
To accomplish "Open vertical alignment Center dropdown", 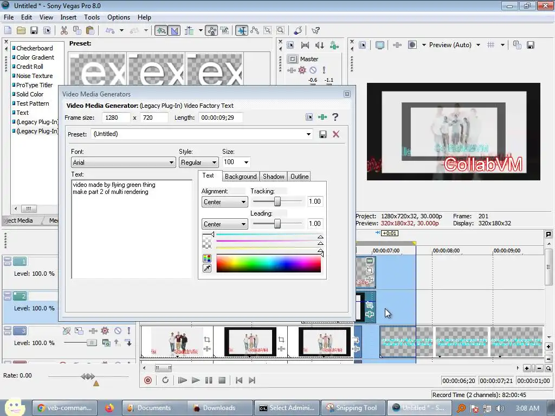I will point(224,224).
